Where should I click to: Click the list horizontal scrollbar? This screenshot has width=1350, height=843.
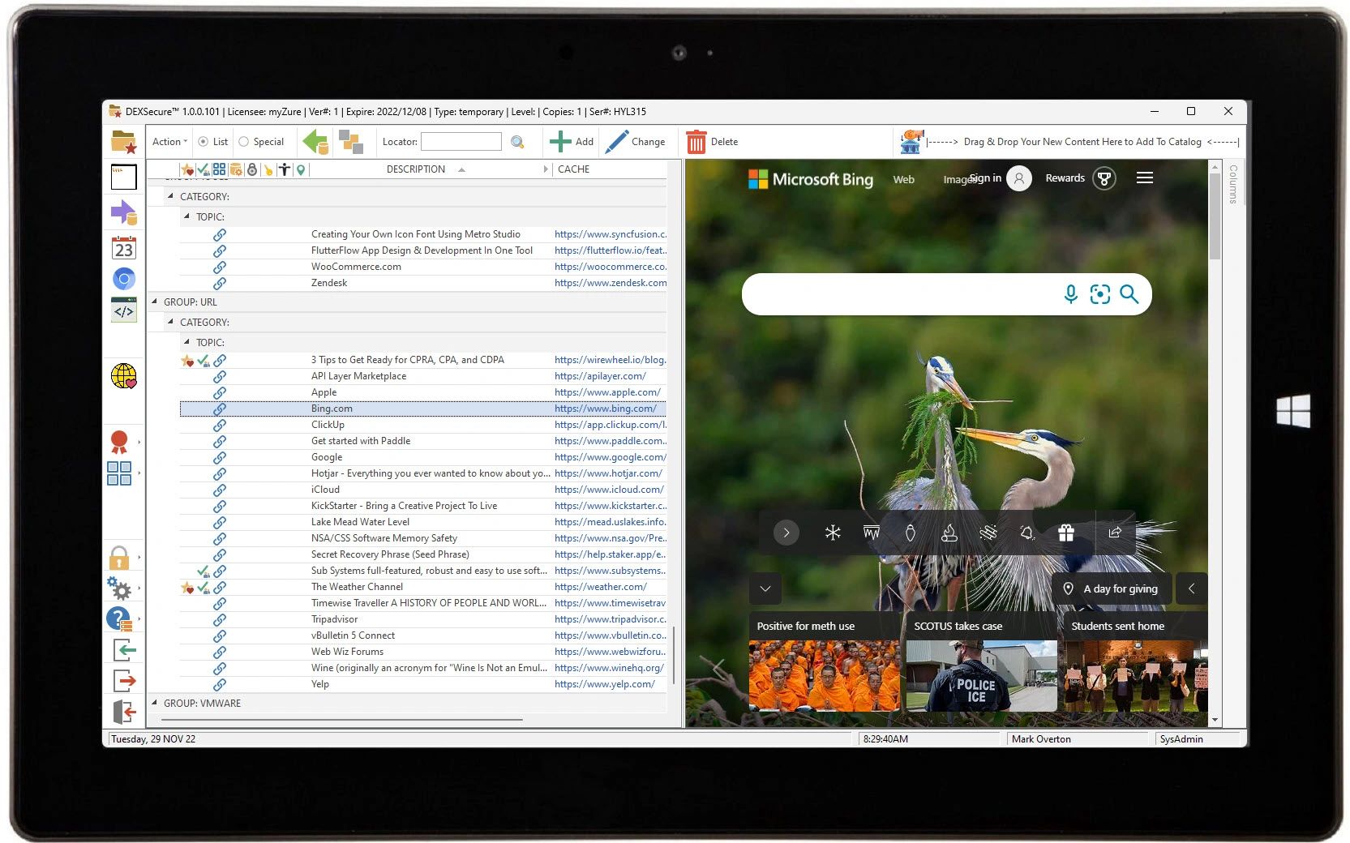pos(341,719)
